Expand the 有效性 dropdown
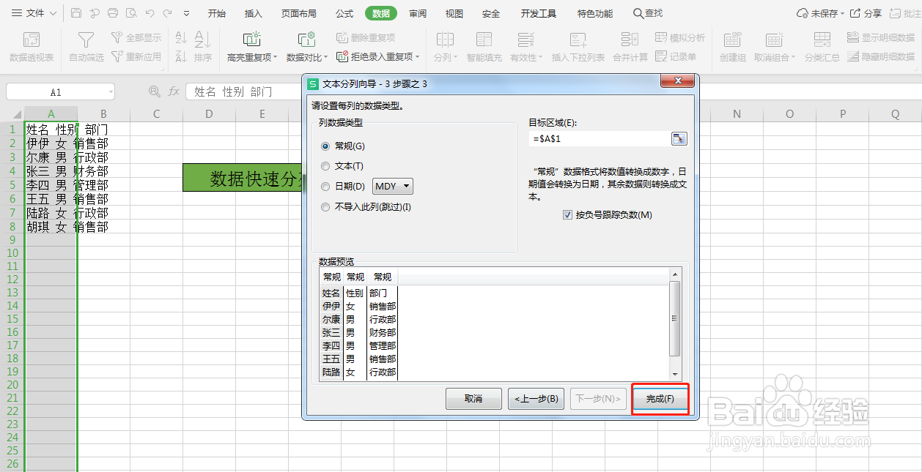 pyautogui.click(x=542, y=57)
